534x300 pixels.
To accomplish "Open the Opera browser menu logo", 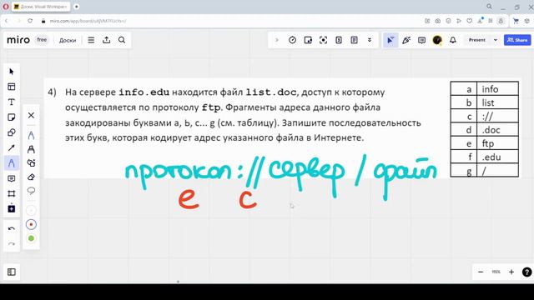I will (6, 7).
